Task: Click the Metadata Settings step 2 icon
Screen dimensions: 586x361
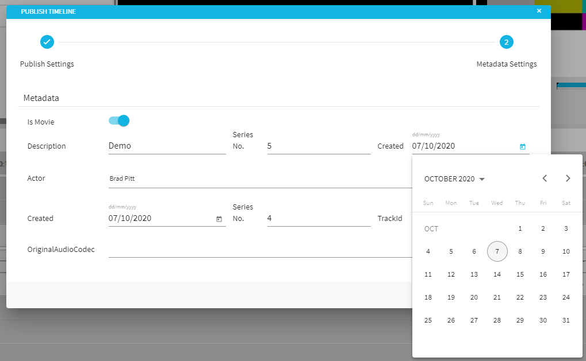Action: (506, 42)
